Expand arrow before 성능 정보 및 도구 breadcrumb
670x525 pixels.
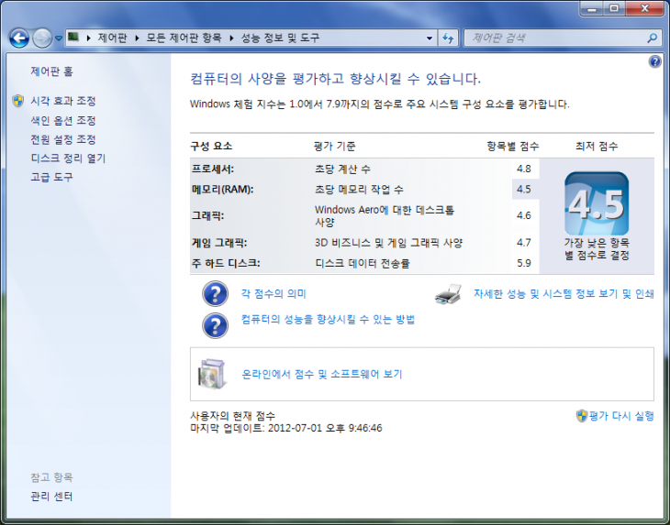click(231, 38)
